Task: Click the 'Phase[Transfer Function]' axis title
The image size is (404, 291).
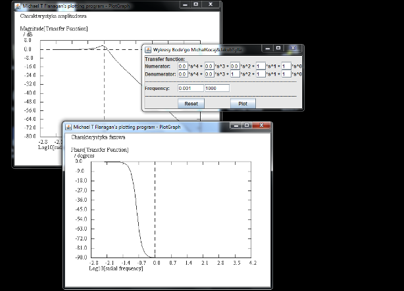Action: [x=100, y=150]
